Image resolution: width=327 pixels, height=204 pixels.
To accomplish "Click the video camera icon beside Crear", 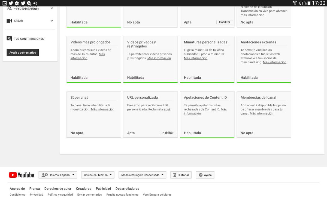I will click(9, 21).
